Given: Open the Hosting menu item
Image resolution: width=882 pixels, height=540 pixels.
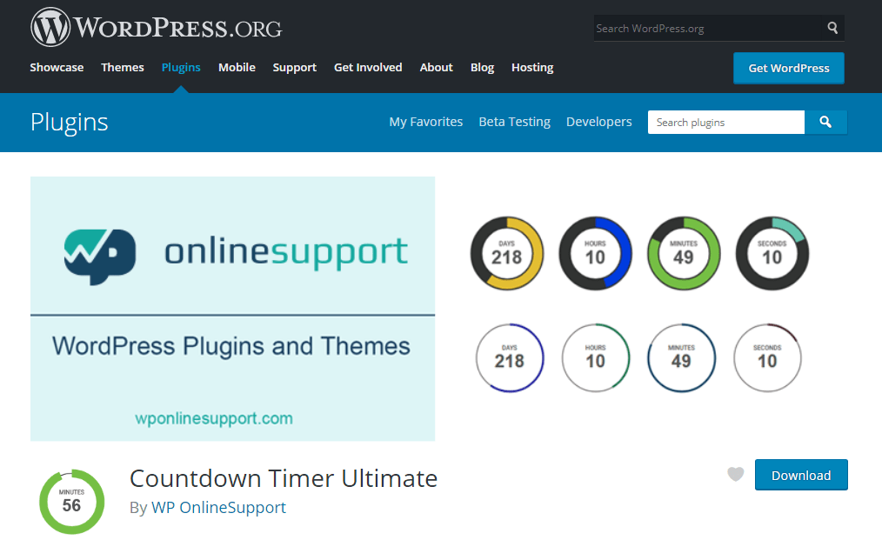Looking at the screenshot, I should (532, 68).
